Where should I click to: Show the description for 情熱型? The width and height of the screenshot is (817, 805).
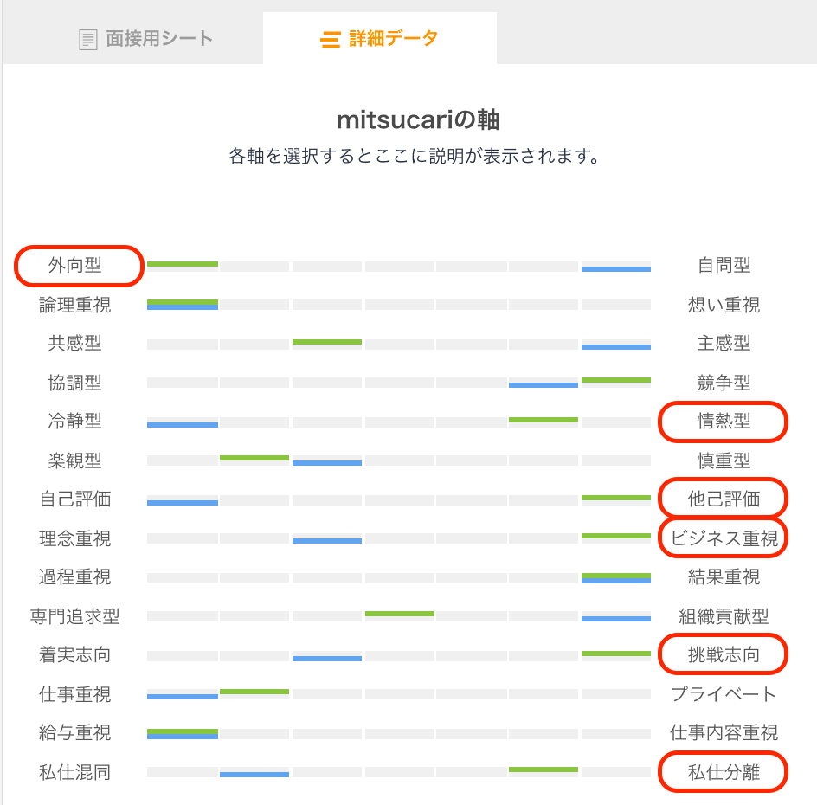(724, 422)
